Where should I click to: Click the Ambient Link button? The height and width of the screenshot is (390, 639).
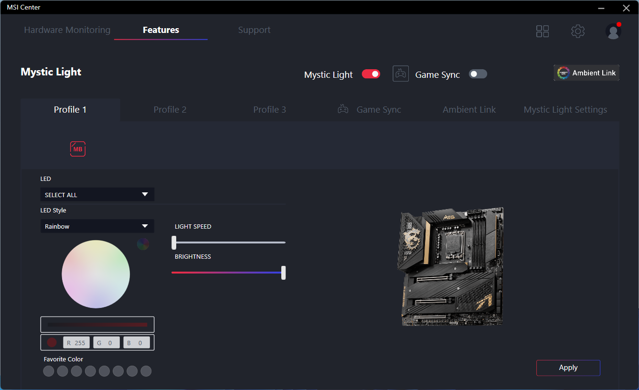586,73
